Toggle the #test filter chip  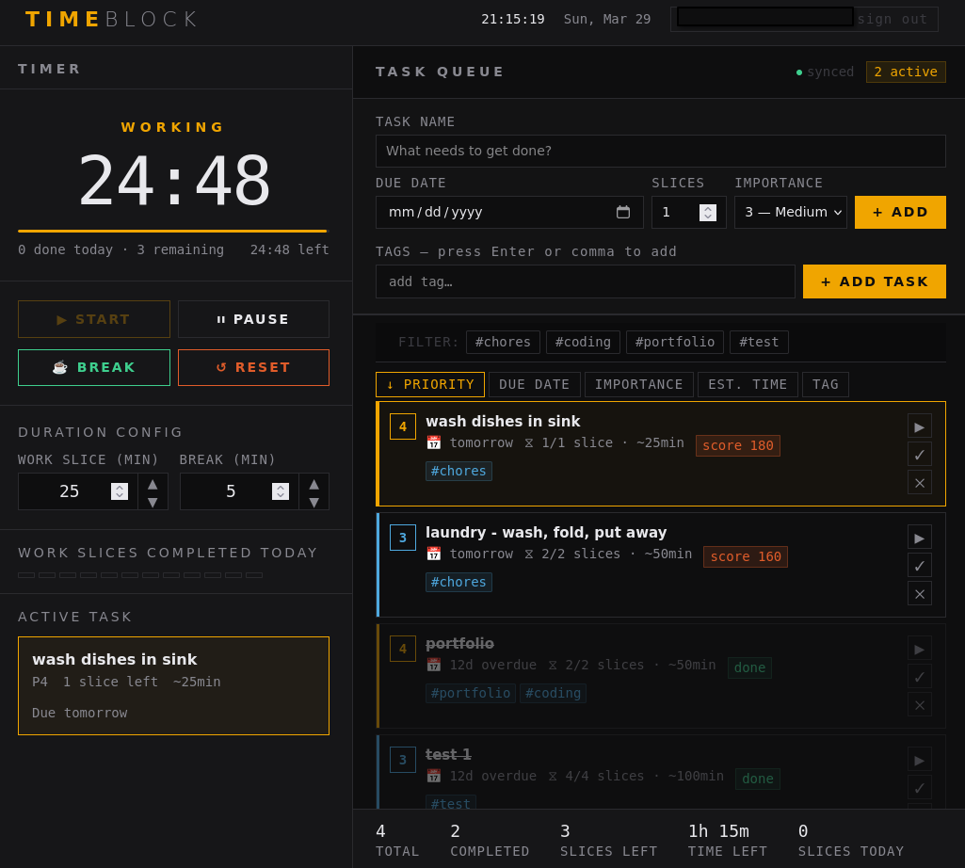pos(759,342)
